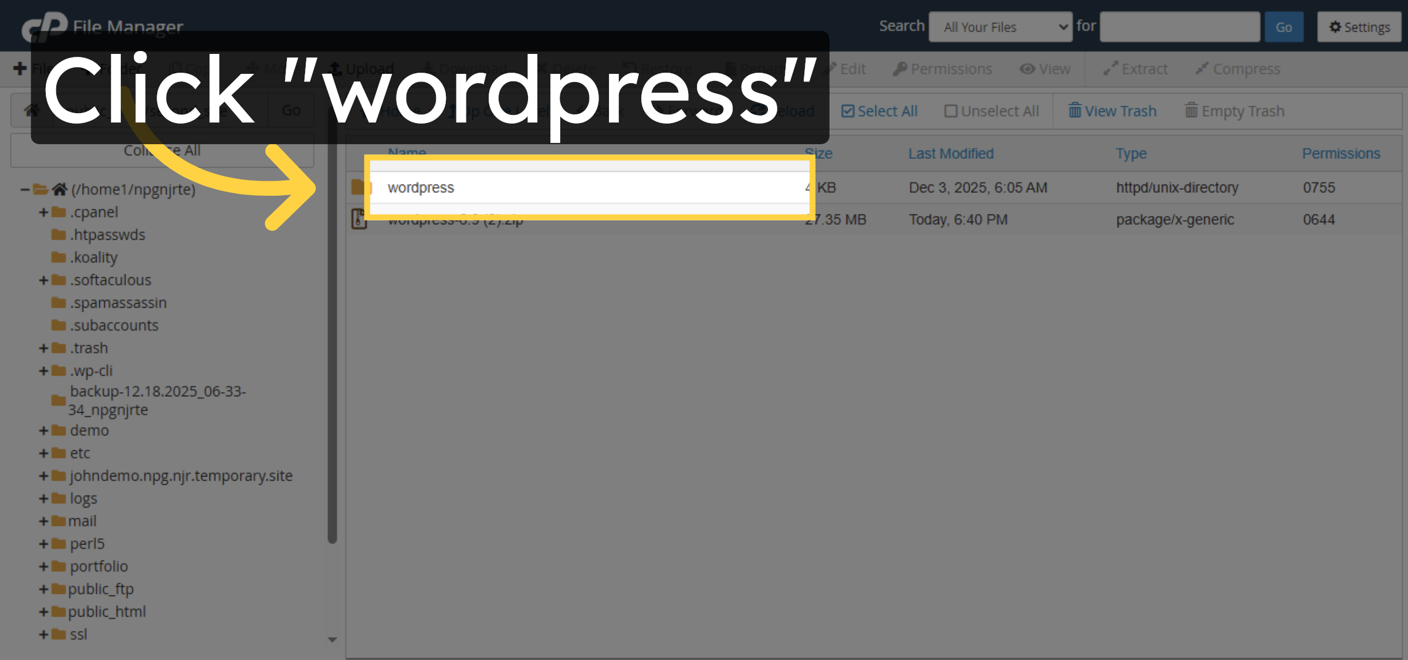Open the Permissions tool in toolbar
The width and height of the screenshot is (1408, 660).
coord(942,69)
